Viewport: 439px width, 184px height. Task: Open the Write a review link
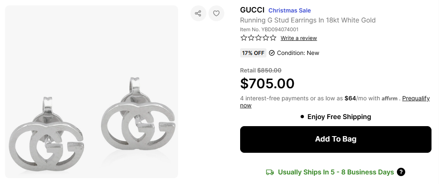(299, 38)
